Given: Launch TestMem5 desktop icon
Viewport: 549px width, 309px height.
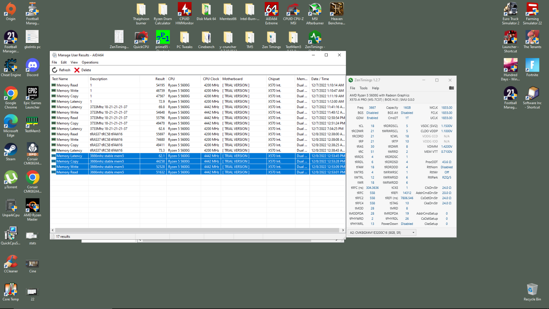Looking at the screenshot, I should tap(33, 124).
